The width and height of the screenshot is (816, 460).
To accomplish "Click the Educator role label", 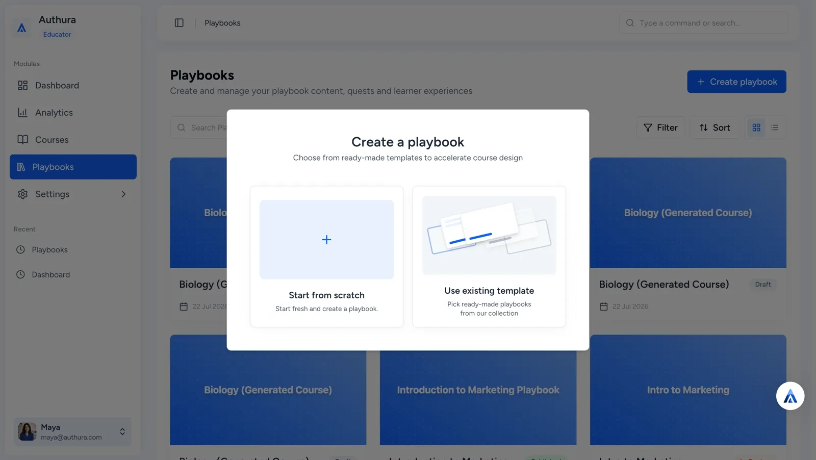I will 57,34.
